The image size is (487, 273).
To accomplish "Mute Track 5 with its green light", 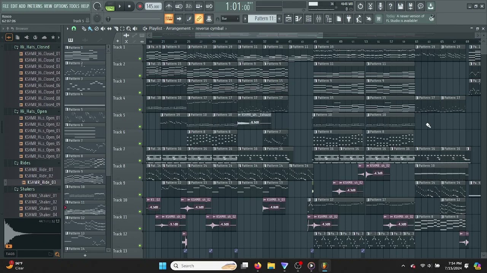I will click(x=140, y=127).
